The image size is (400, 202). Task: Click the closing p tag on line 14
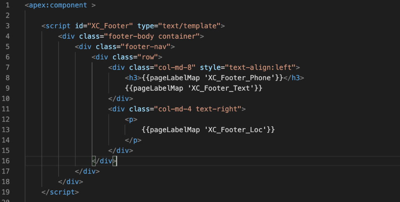(133, 140)
